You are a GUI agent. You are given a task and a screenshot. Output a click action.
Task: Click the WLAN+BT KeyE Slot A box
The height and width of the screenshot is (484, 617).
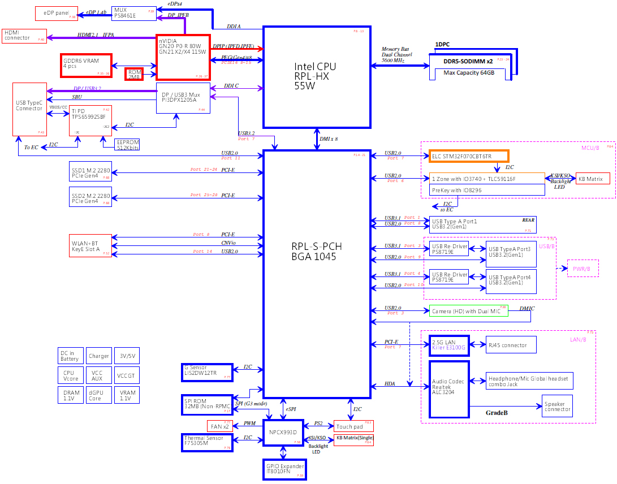(x=90, y=245)
